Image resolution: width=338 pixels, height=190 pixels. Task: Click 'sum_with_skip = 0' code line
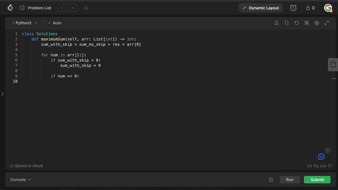tap(80, 65)
